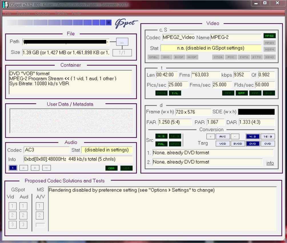Click the GMC feature indicator
Viewport: 287px width, 243px height.
[x=166, y=57]
